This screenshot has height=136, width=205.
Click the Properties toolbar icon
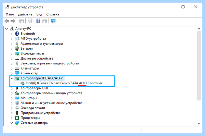coord(30,21)
